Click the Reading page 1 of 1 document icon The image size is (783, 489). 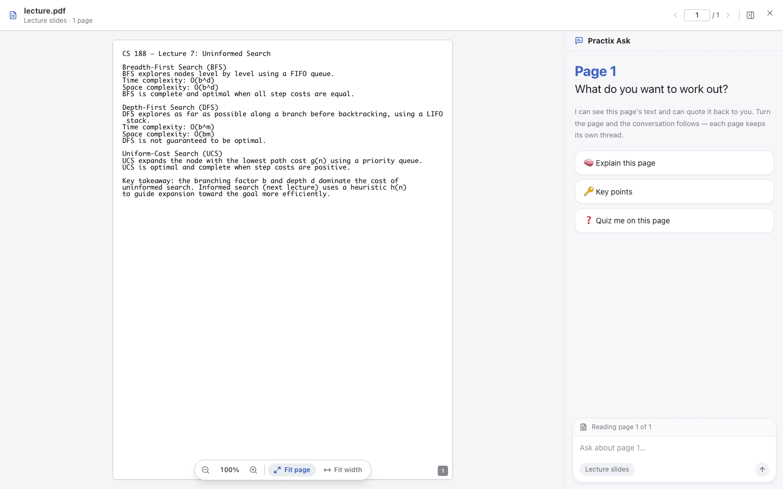(x=583, y=427)
